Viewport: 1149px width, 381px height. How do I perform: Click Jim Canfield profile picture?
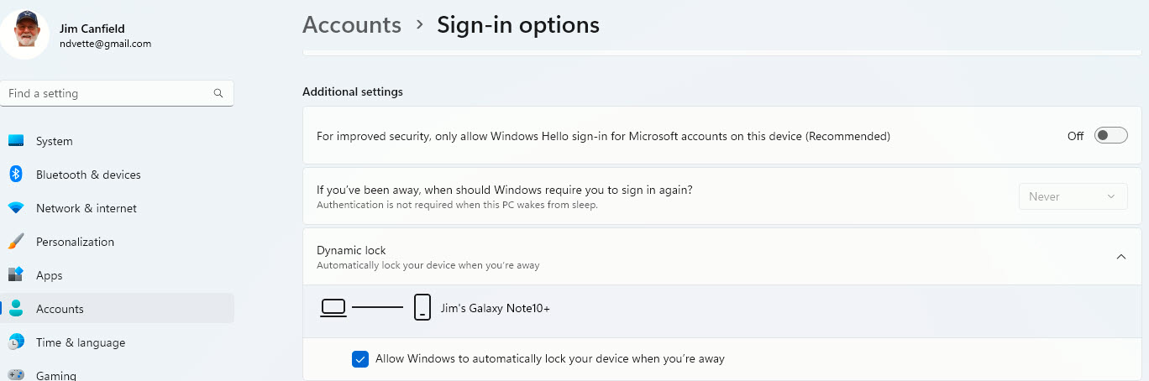pyautogui.click(x=25, y=34)
